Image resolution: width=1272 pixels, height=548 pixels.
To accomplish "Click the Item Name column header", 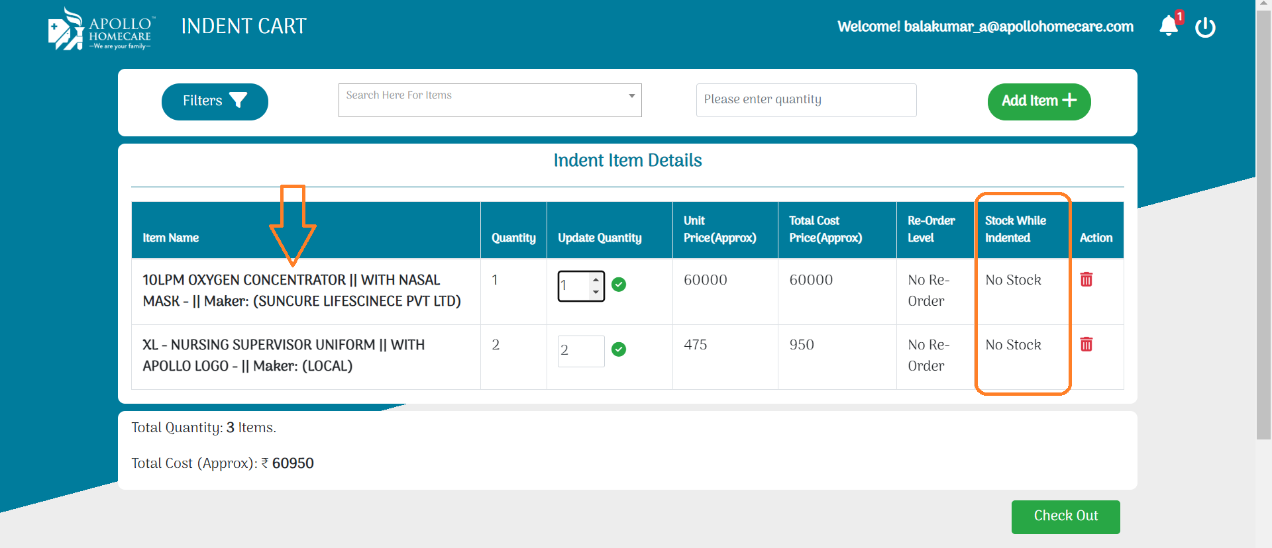I will 171,238.
